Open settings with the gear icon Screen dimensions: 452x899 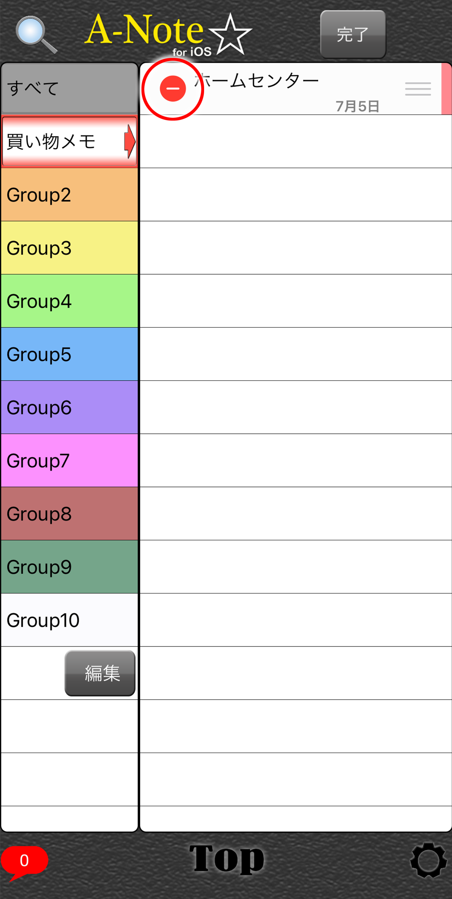click(428, 860)
